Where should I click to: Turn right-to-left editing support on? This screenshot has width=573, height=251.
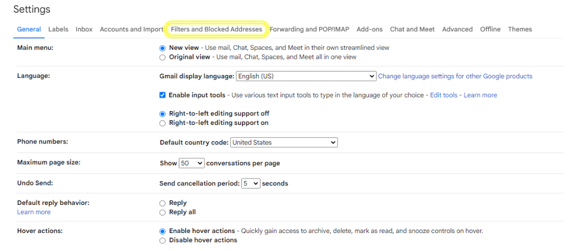(162, 123)
